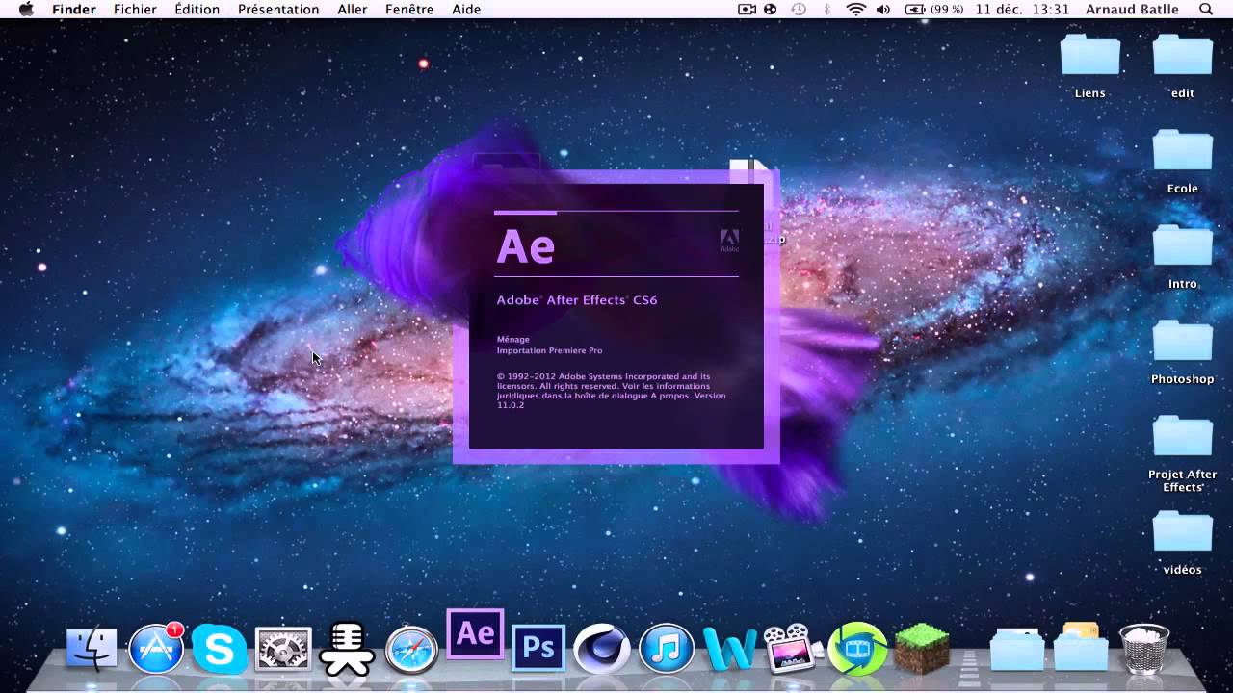Open iTunes music note icon
Image resolution: width=1233 pixels, height=693 pixels.
667,649
